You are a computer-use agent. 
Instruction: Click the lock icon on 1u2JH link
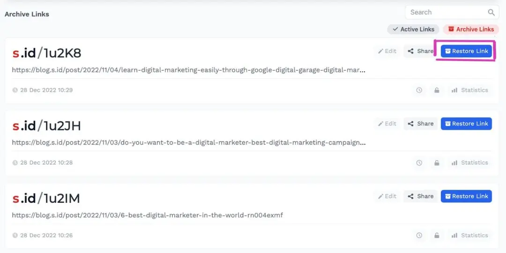coord(437,163)
